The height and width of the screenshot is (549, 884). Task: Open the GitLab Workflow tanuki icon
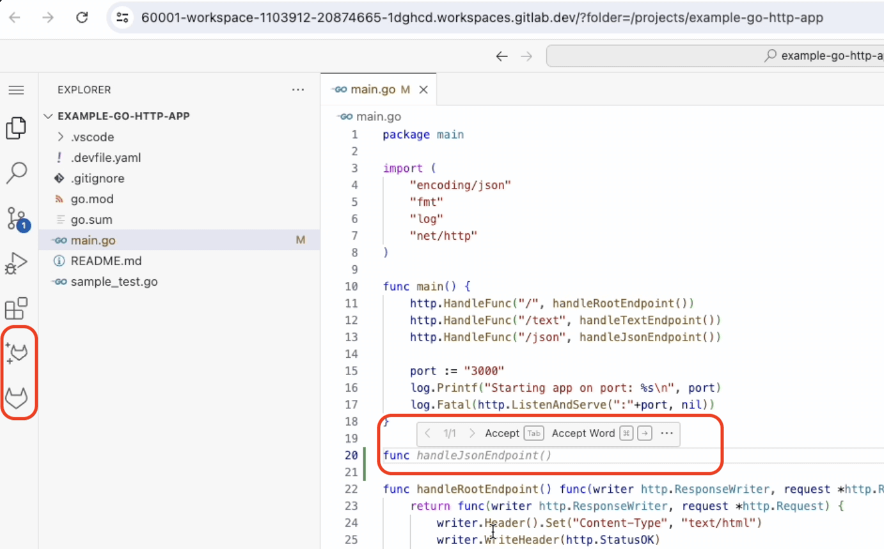[x=17, y=398]
